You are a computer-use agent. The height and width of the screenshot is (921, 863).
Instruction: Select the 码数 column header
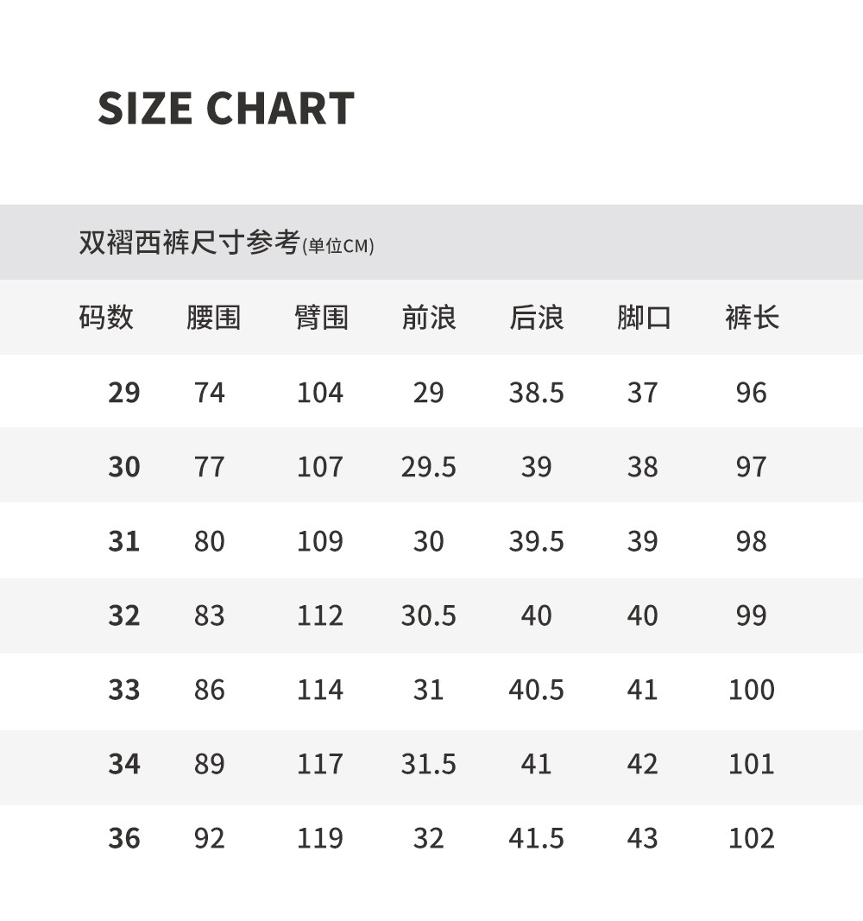(x=106, y=317)
